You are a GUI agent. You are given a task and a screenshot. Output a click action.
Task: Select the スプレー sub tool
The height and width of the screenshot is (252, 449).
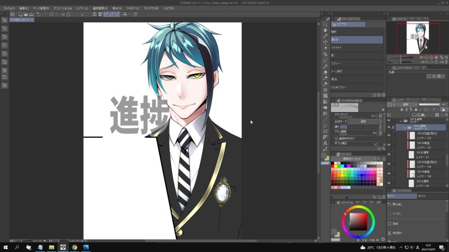coord(357,63)
